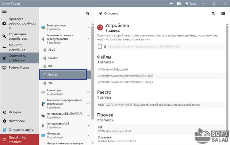Select the INF oem14.inf entry

pos(160,129)
